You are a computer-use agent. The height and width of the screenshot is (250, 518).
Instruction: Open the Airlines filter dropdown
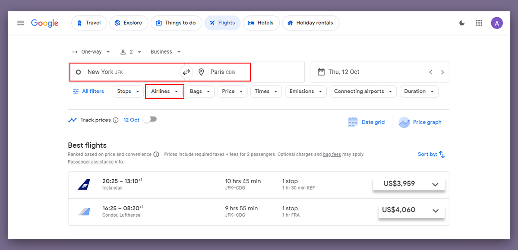(x=165, y=92)
